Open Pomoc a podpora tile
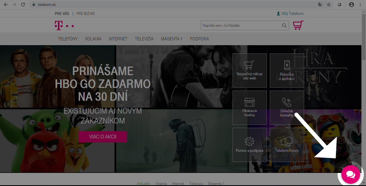This screenshot has width=366, height=186. [x=250, y=145]
